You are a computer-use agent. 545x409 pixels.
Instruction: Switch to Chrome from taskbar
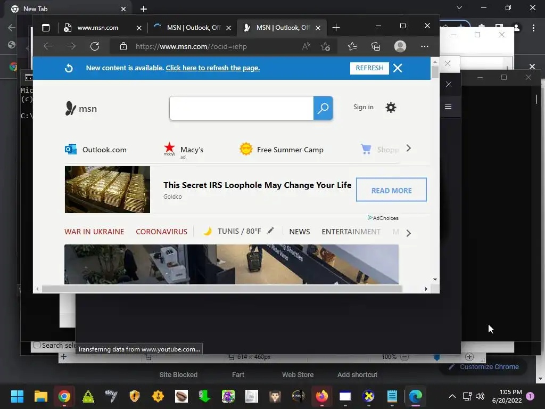point(64,396)
